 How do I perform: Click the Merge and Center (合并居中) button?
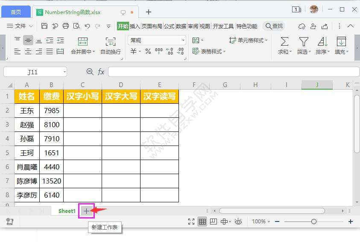point(82,45)
